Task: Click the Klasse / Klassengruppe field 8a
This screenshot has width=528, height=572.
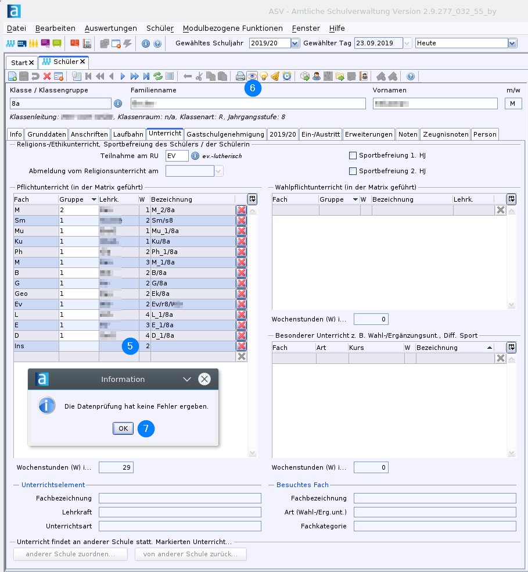Action: [x=60, y=103]
